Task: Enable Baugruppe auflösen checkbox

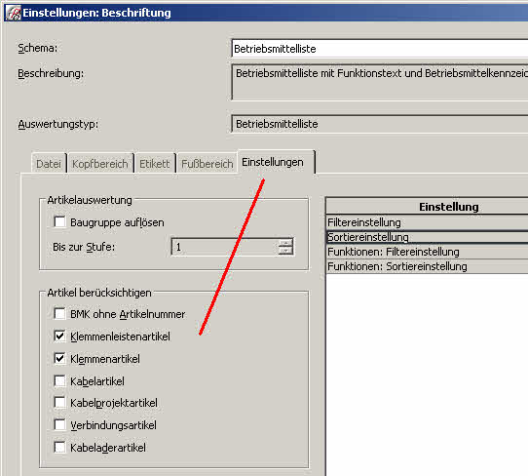Action: tap(60, 221)
